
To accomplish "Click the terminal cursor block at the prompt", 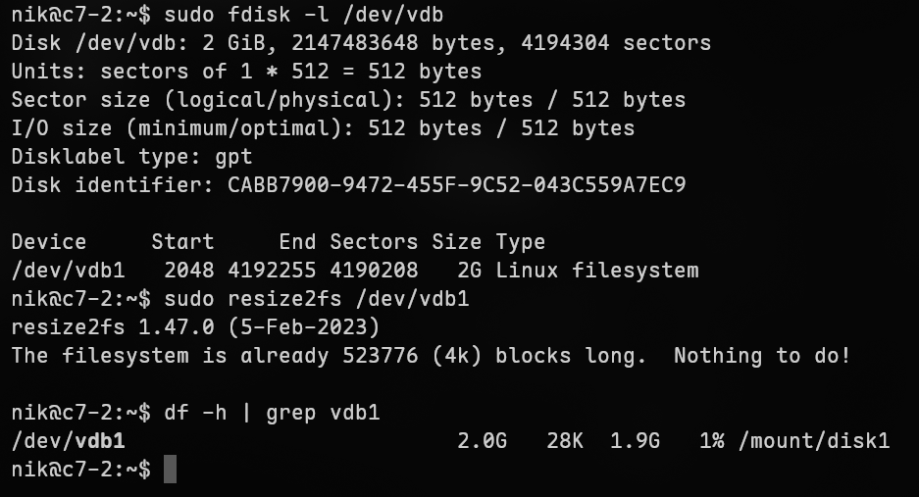I will [x=170, y=470].
